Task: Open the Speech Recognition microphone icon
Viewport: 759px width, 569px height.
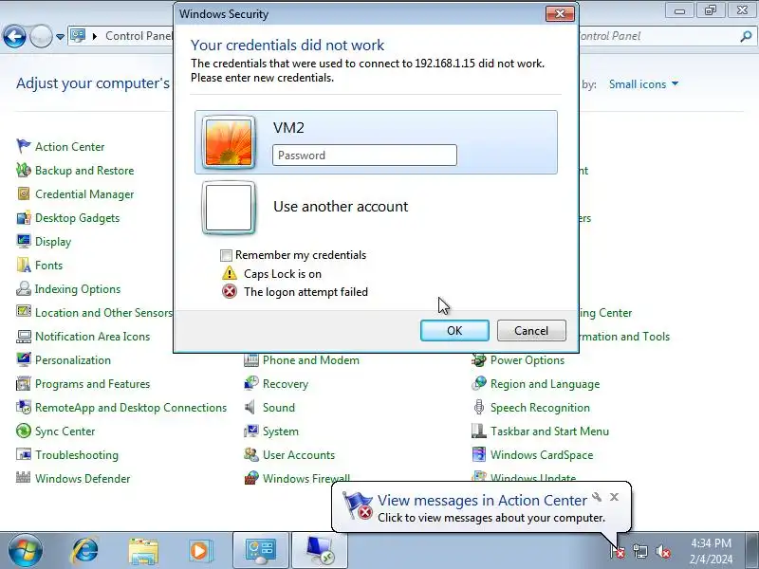Action: [x=478, y=407]
